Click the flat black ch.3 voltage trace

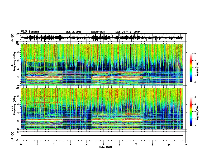[102, 136]
